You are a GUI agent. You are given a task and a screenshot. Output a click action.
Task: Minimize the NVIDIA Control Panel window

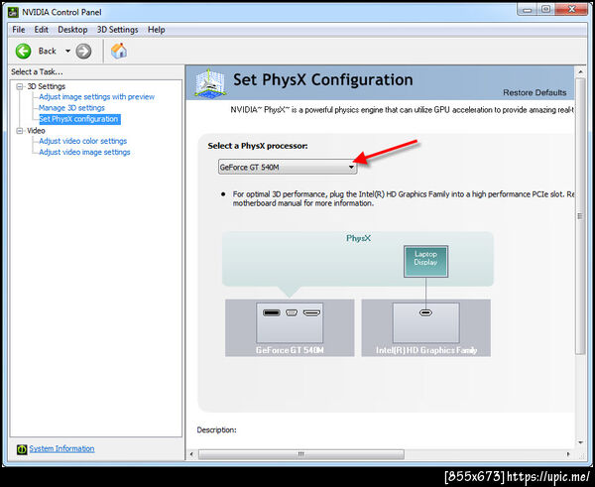[x=528, y=10]
